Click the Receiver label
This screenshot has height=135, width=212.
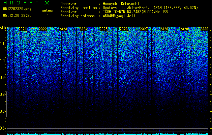coord(68,12)
